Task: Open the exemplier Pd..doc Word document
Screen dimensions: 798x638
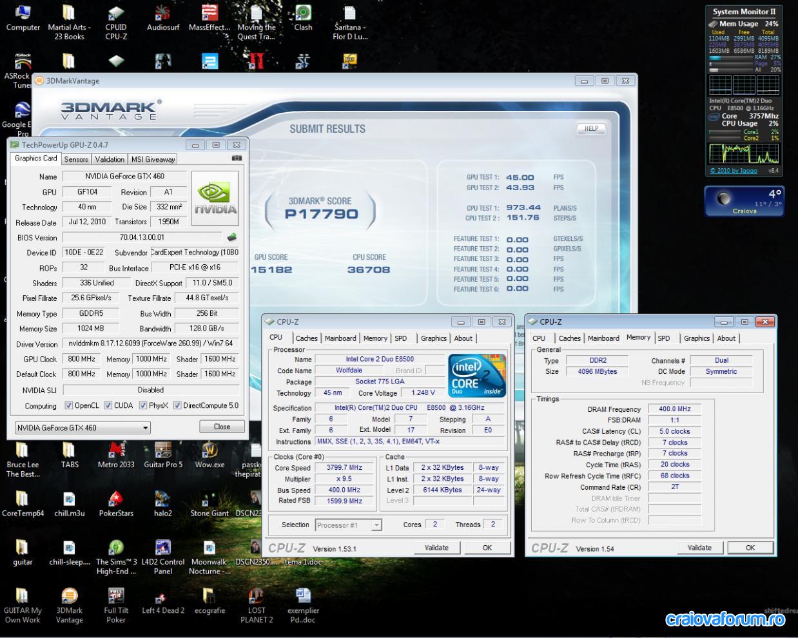Action: (303, 605)
